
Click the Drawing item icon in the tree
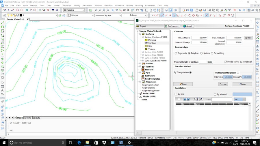coord(146,40)
